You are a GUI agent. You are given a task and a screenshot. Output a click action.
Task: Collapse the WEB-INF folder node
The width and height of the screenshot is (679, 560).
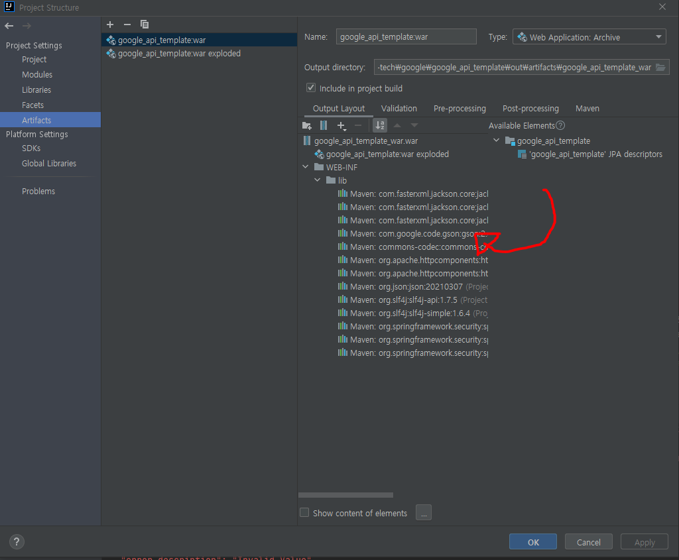[305, 167]
